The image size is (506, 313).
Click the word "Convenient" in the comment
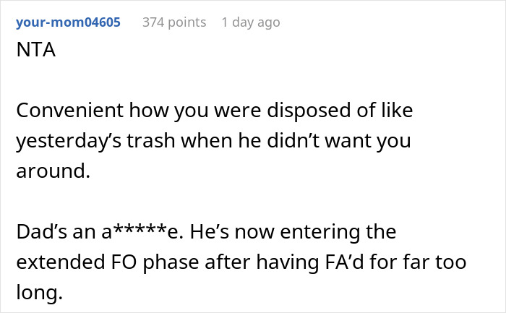67,111
